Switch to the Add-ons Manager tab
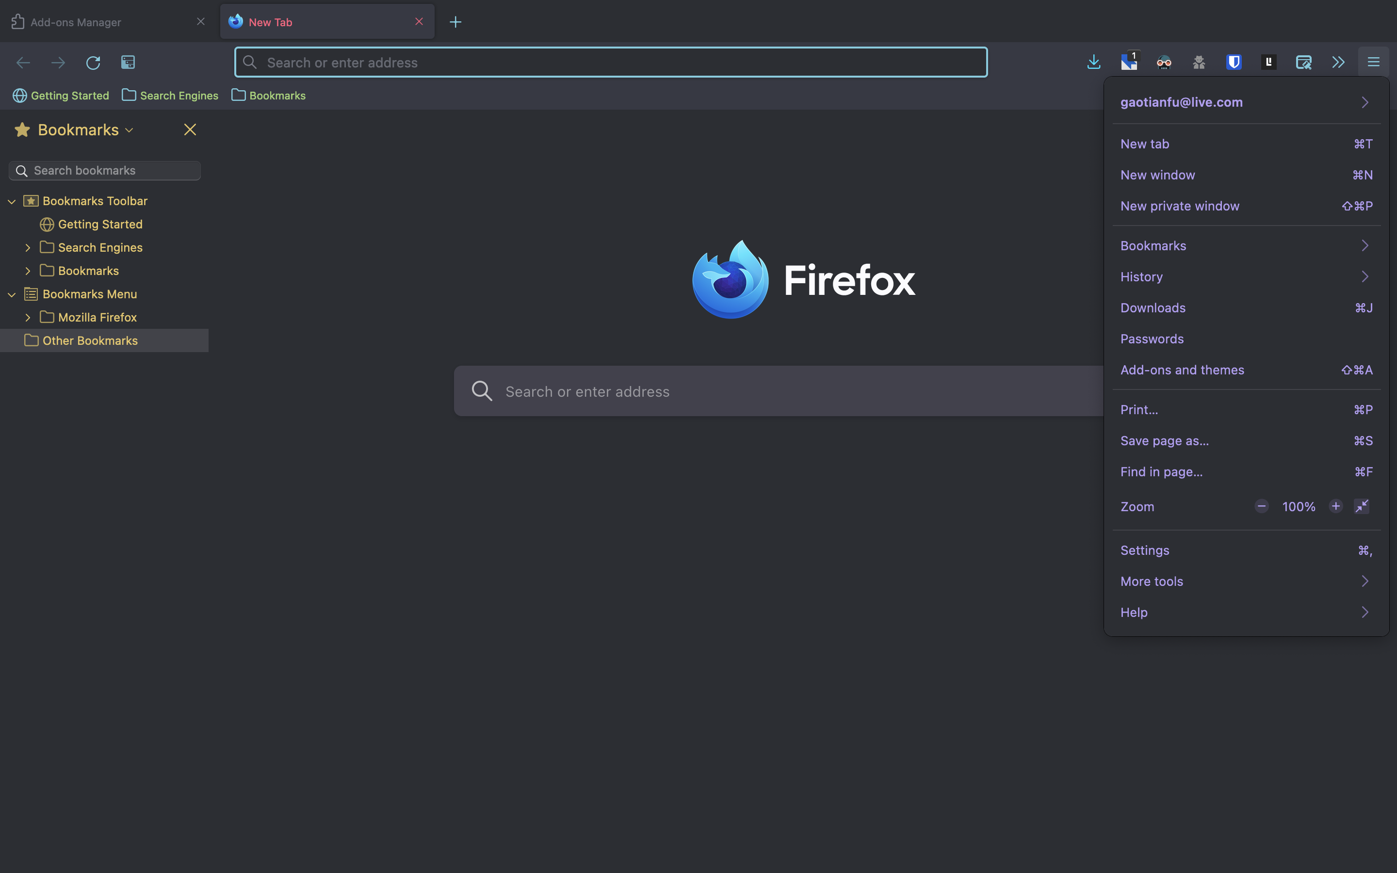Image resolution: width=1397 pixels, height=873 pixels. click(110, 22)
